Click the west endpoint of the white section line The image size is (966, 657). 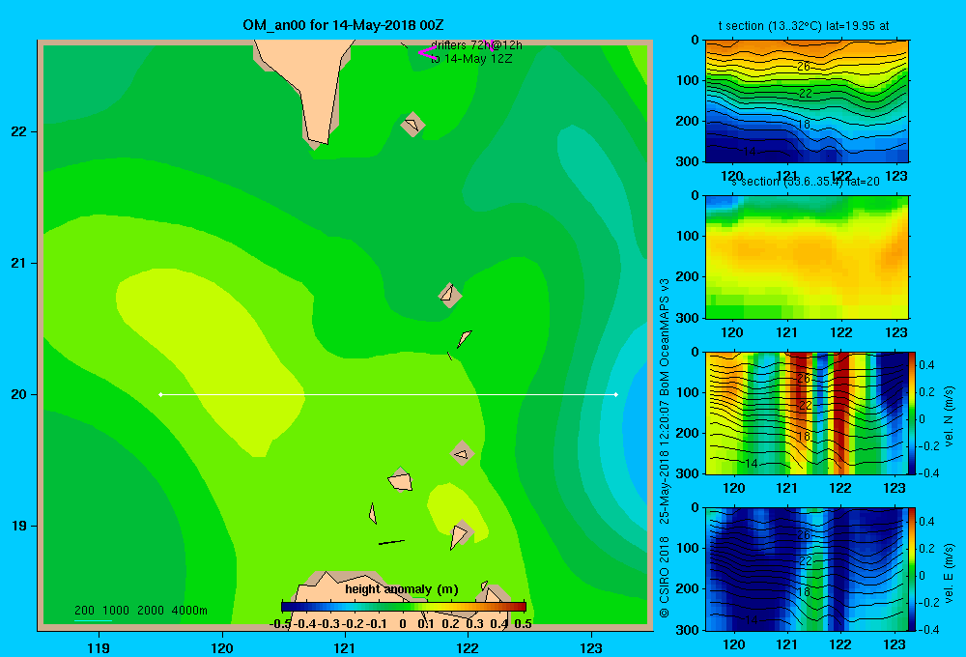tap(160, 394)
